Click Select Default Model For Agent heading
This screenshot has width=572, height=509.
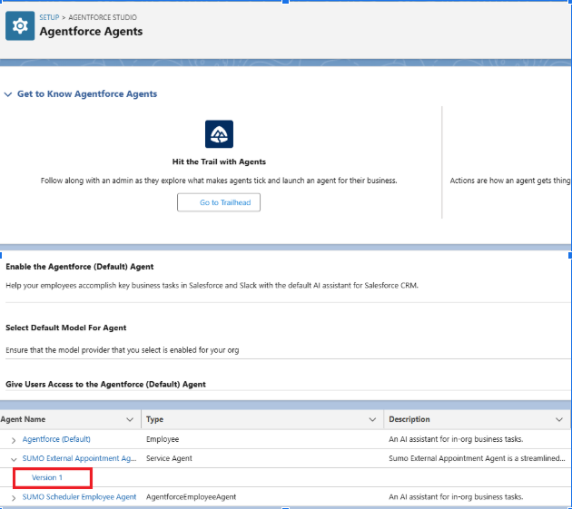(x=66, y=328)
